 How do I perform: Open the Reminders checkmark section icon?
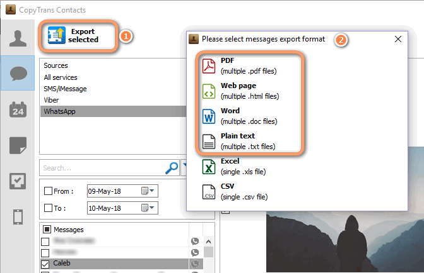[18, 181]
